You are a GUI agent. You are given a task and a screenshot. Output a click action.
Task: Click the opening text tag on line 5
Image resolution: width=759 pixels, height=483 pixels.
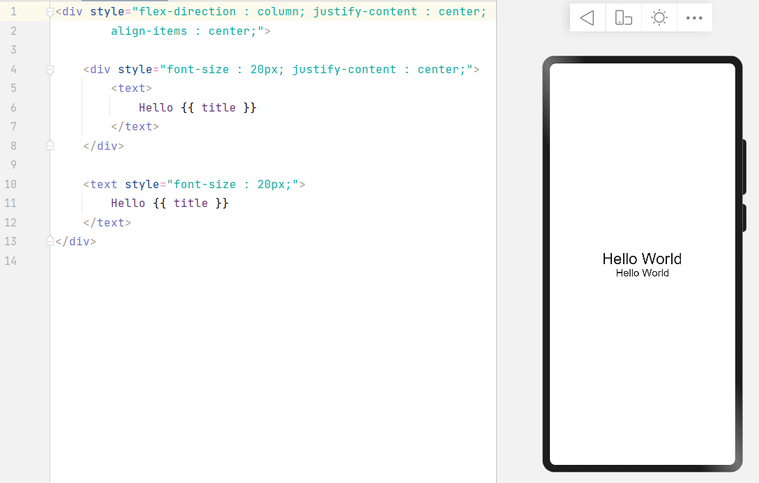point(132,89)
